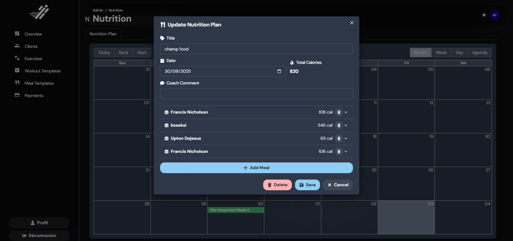Click the Add Meal button
513x241 pixels.
click(256, 168)
